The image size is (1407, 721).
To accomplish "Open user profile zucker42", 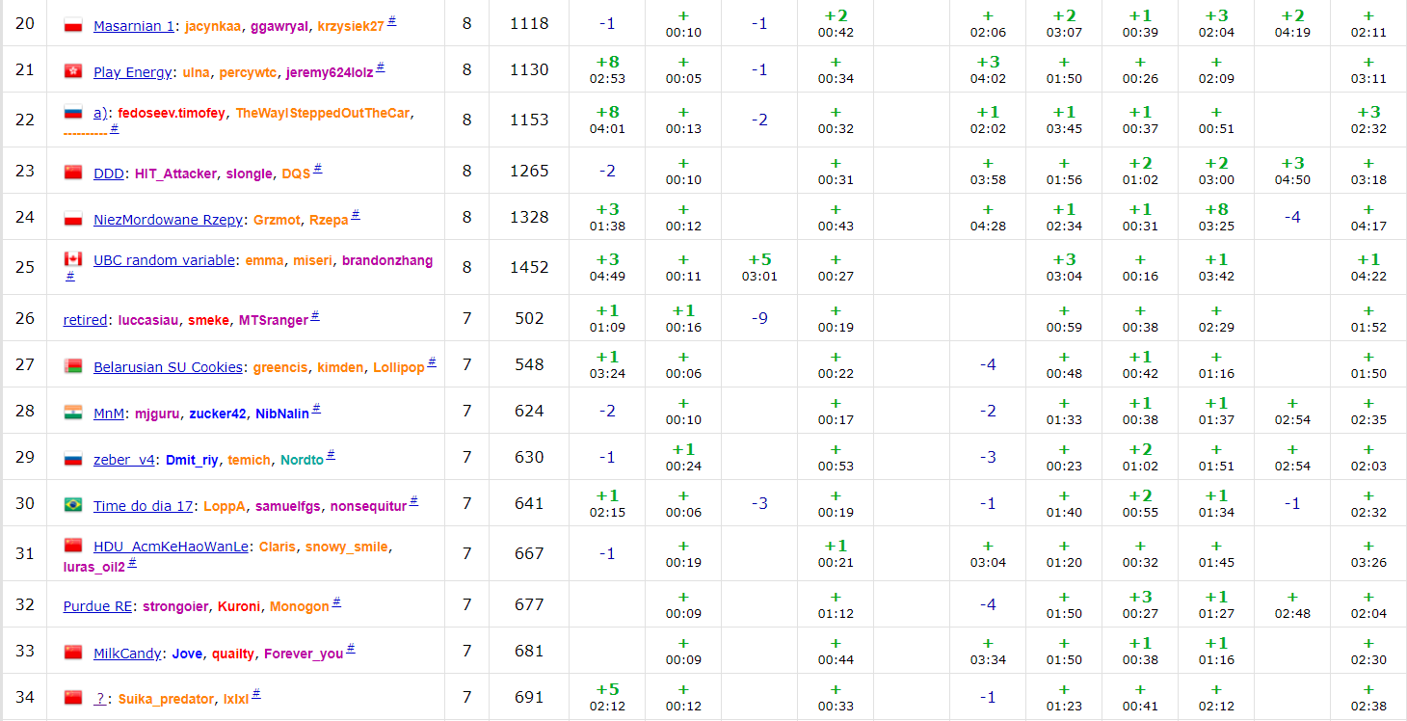I will [217, 414].
